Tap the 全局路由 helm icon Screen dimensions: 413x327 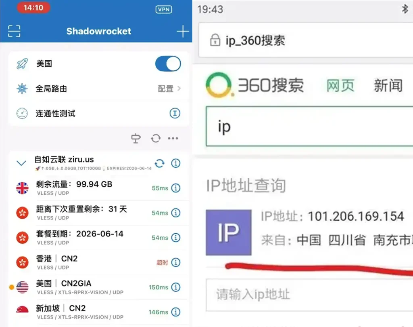(22, 89)
